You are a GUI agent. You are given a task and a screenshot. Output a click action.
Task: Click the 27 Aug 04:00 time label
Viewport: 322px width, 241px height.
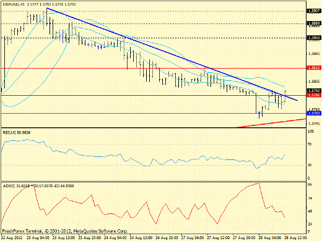point(193,238)
